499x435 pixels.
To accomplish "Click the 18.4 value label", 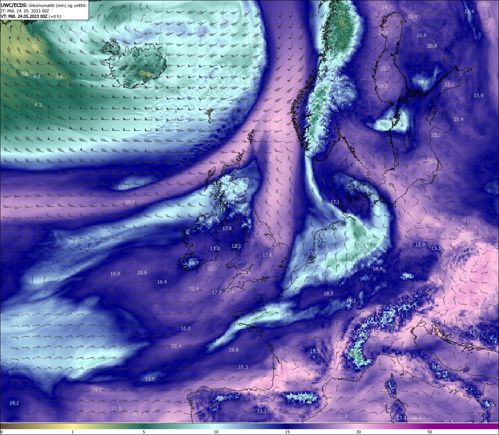I will [x=377, y=269].
